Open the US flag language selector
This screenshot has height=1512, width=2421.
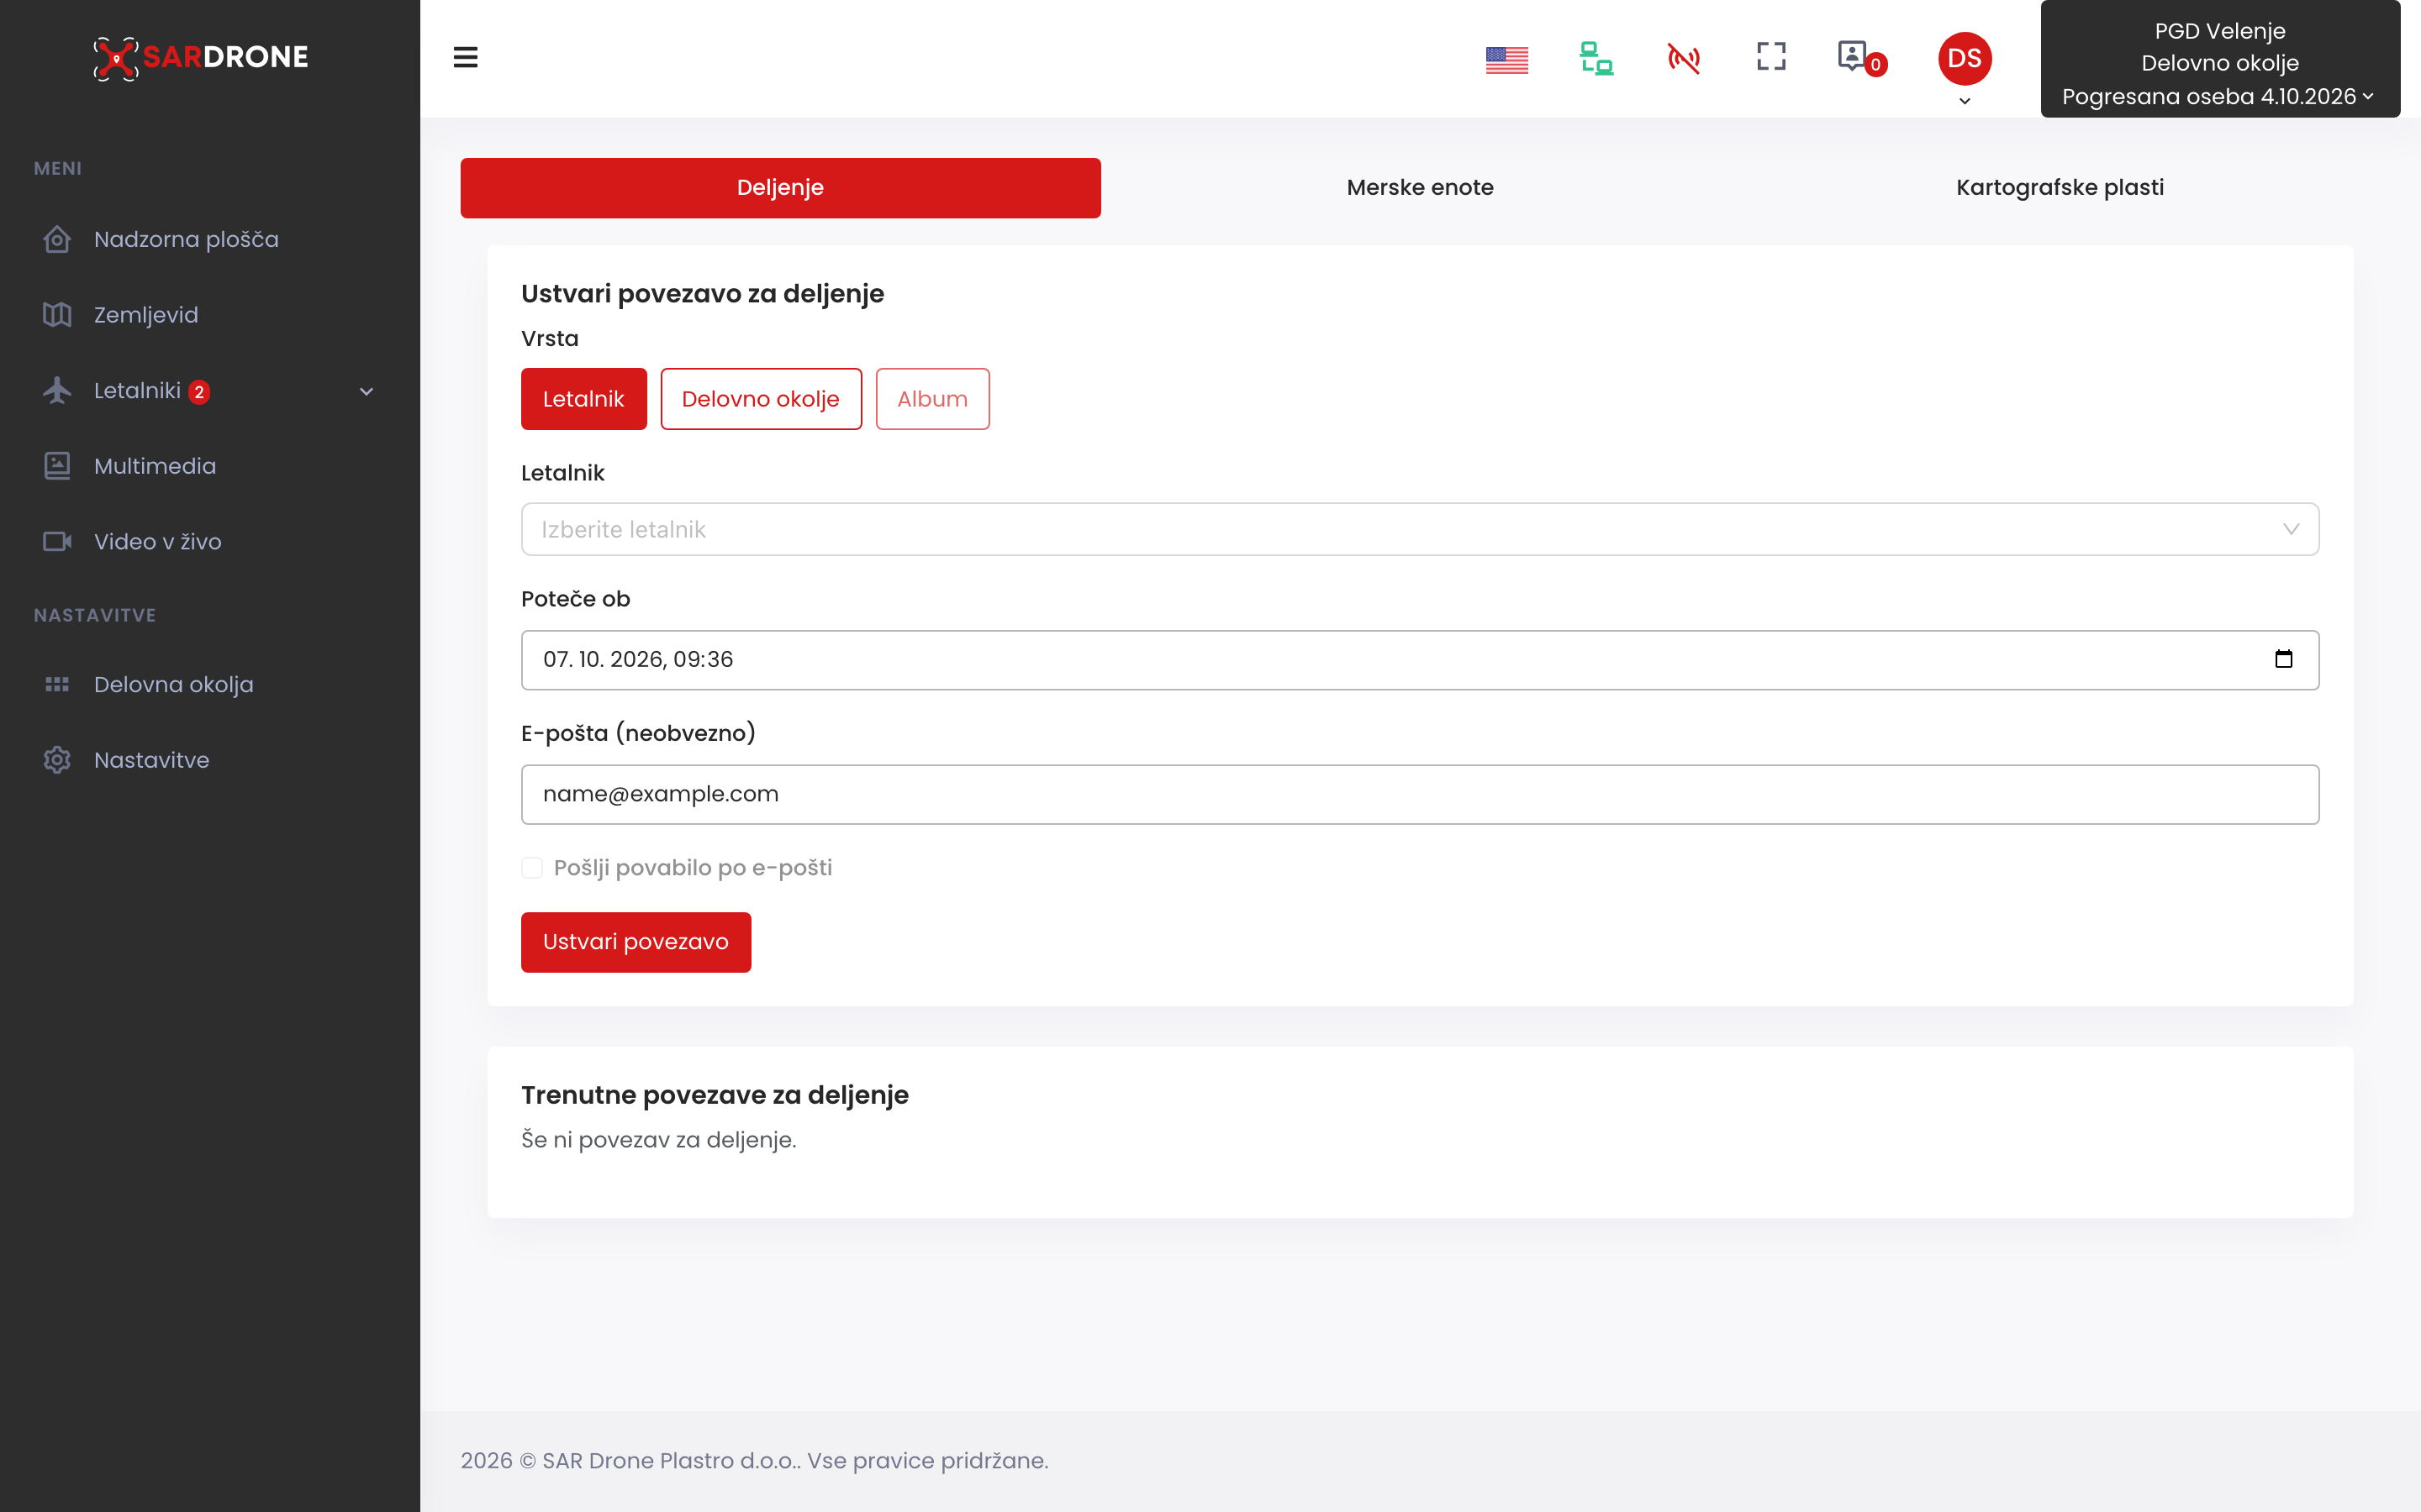click(1506, 60)
